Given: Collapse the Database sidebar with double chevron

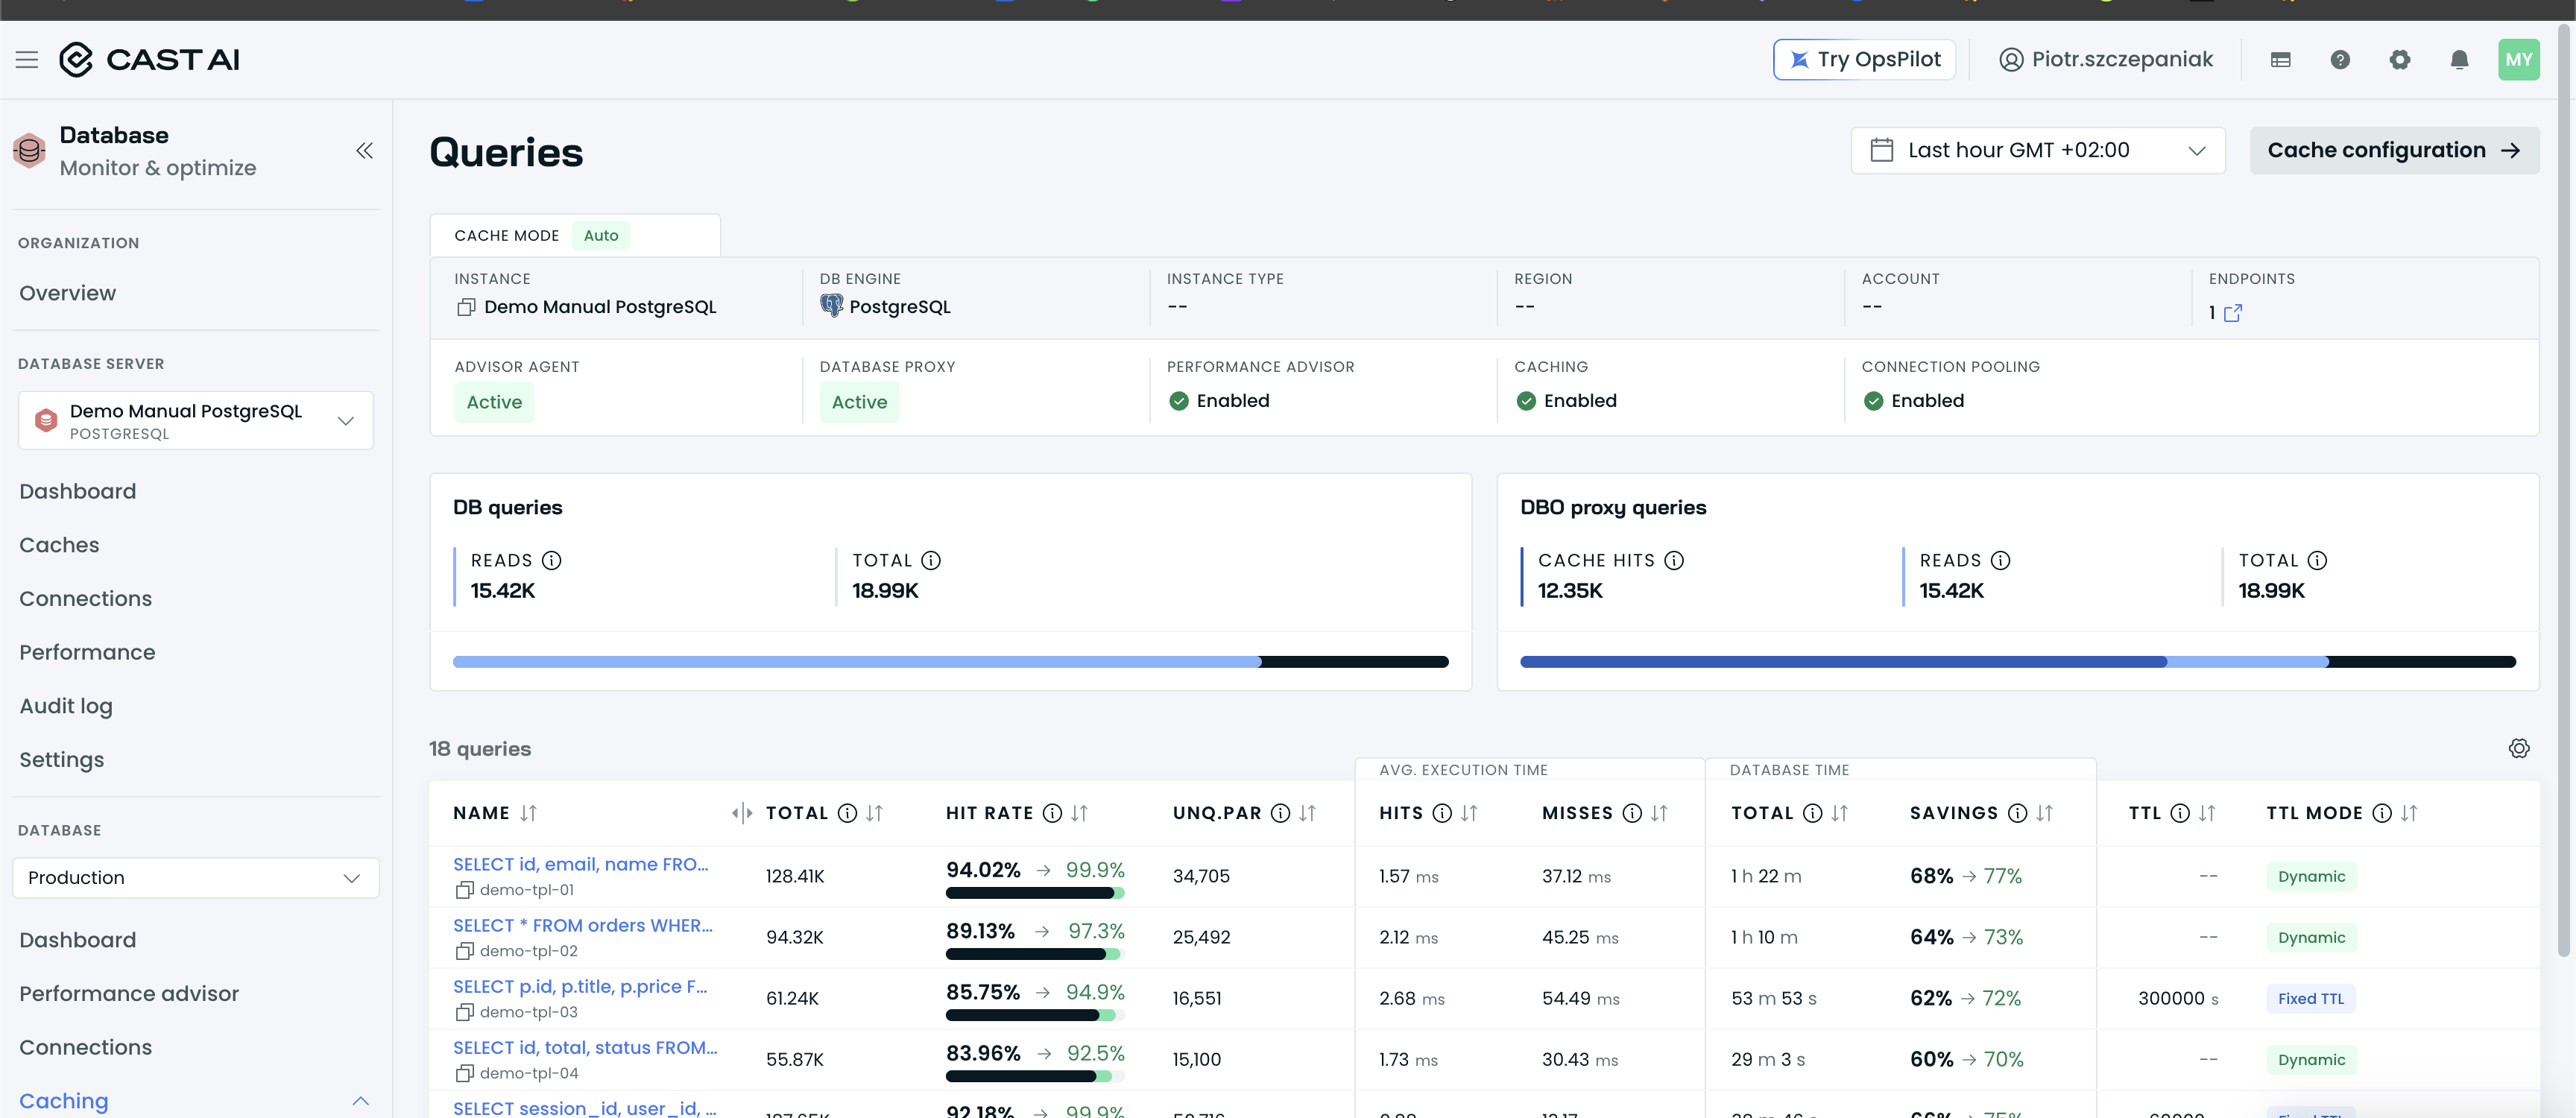Looking at the screenshot, I should click(364, 151).
